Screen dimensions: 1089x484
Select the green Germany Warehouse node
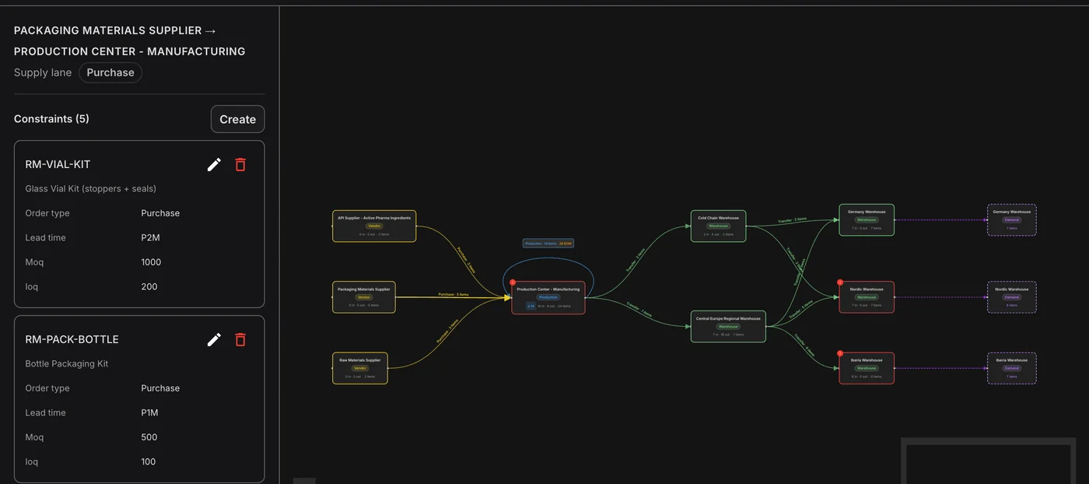click(x=867, y=219)
